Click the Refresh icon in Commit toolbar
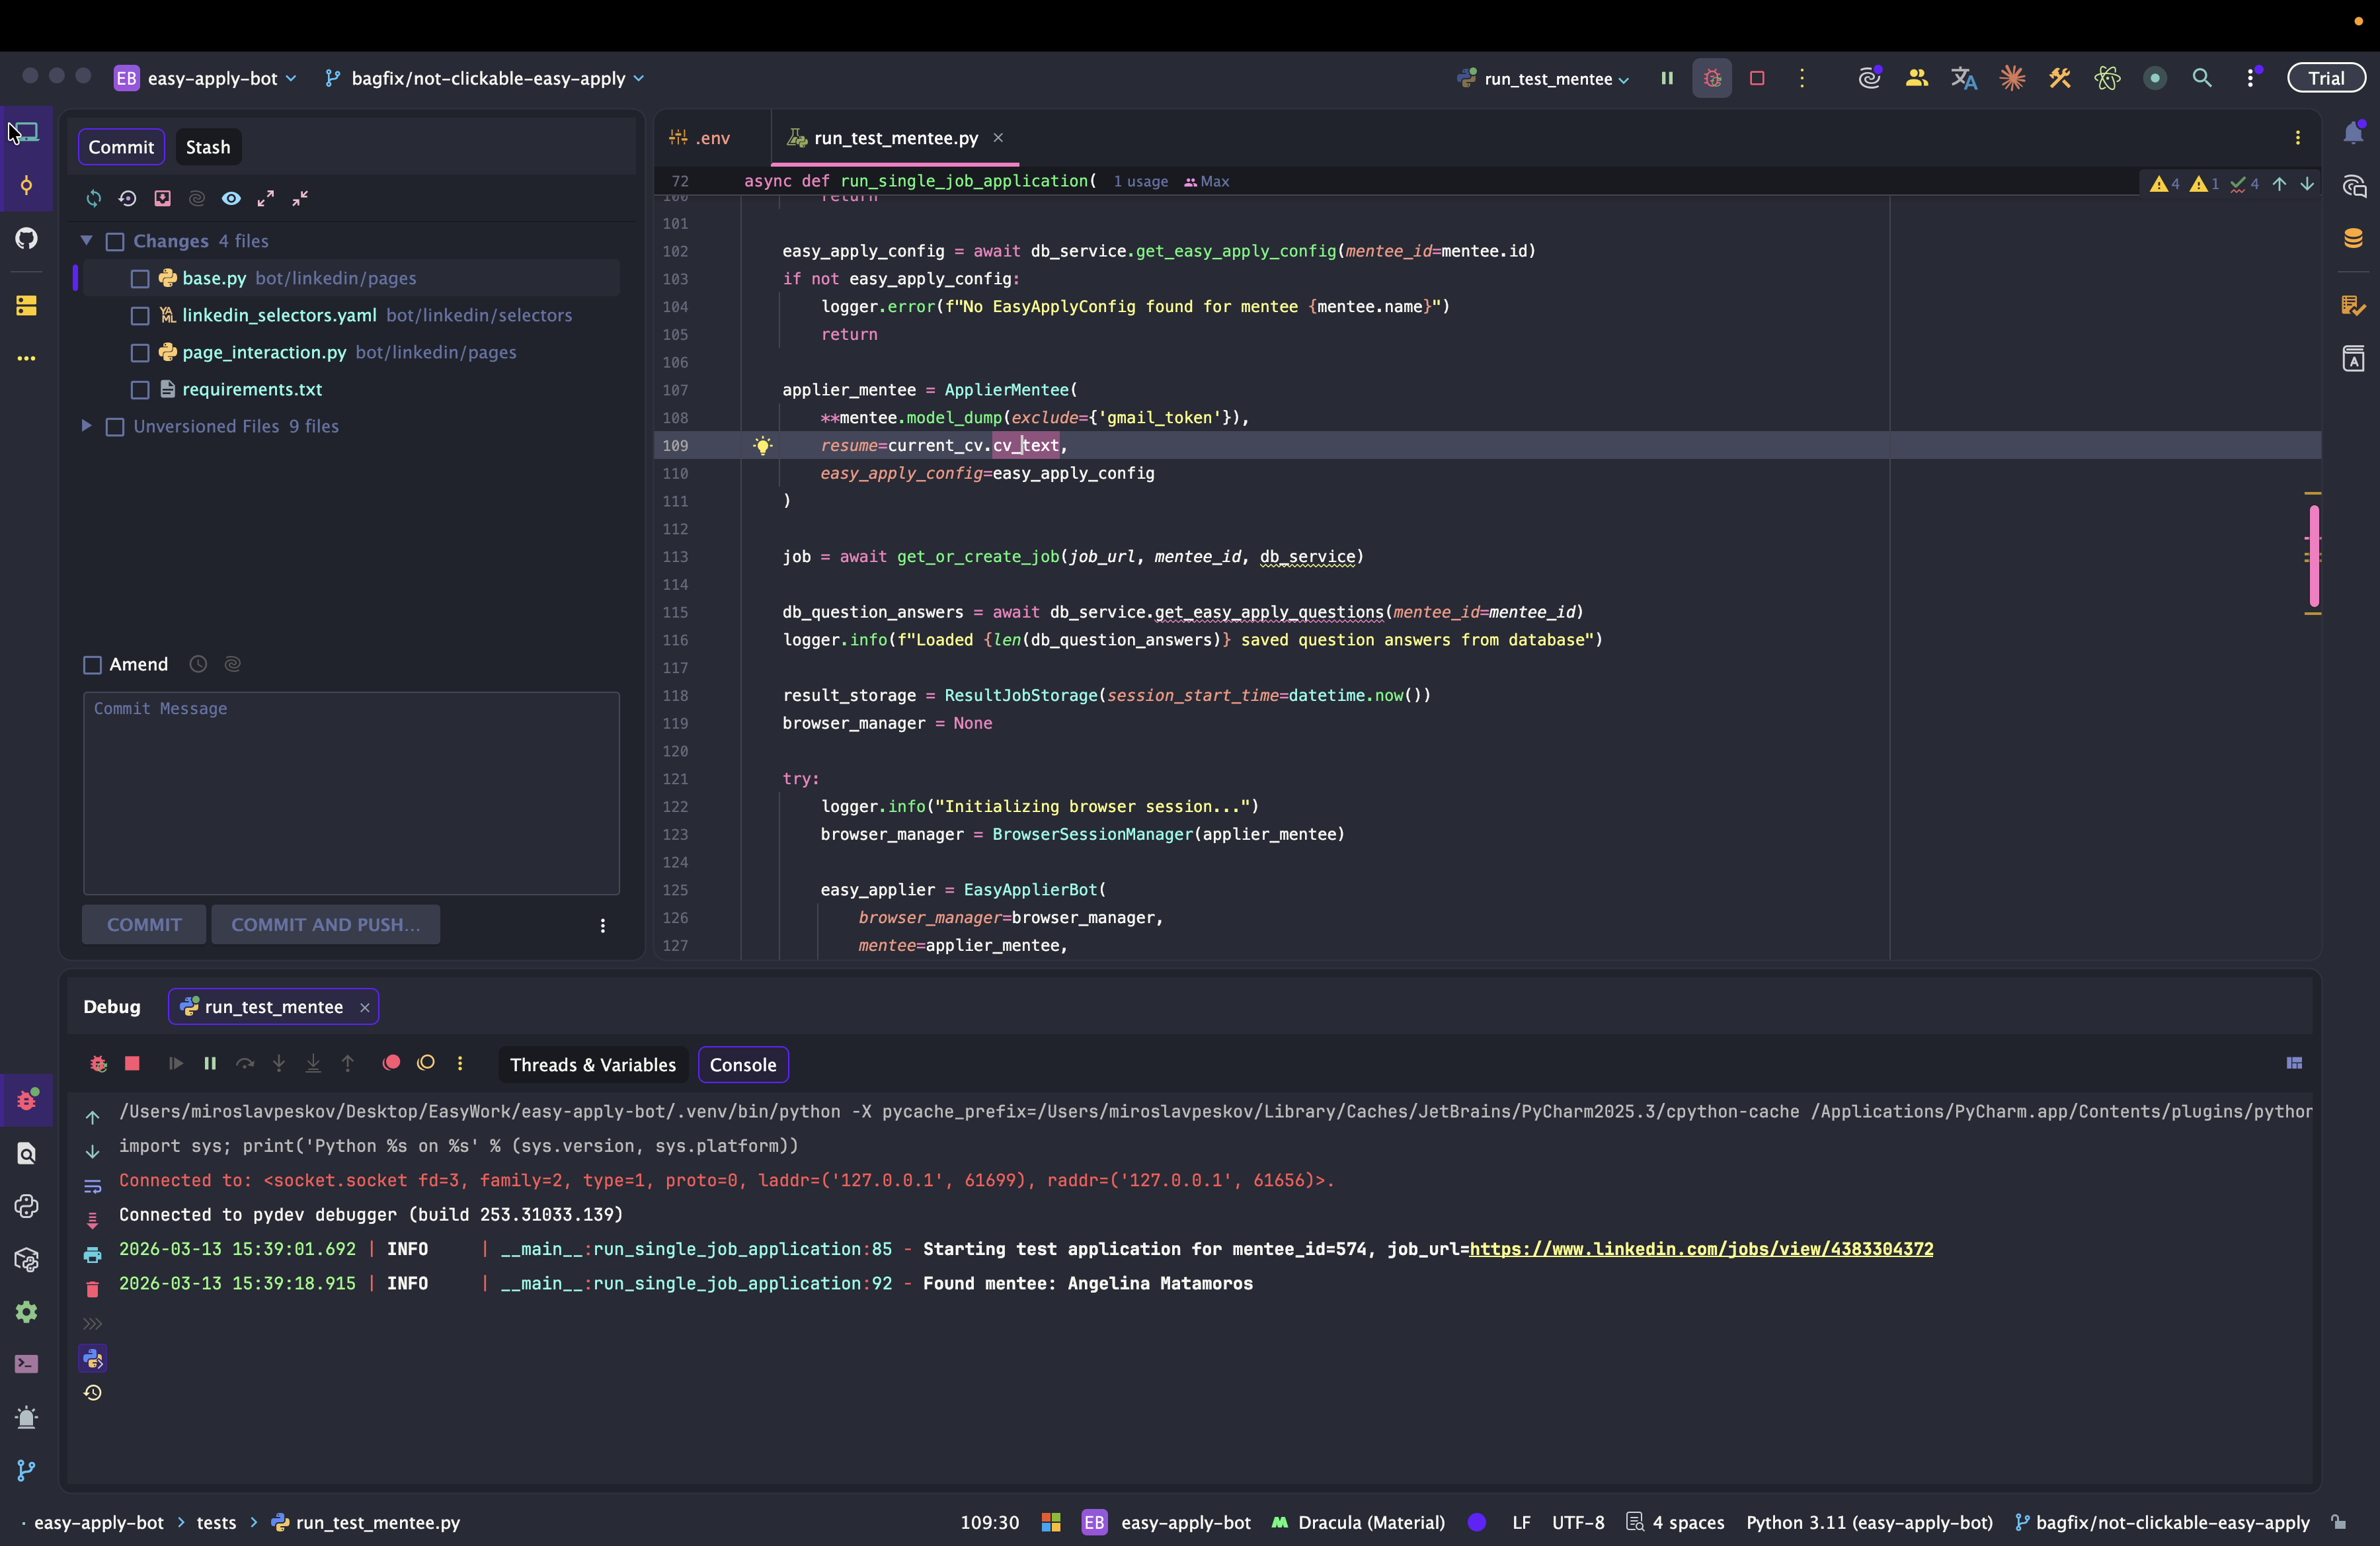The width and height of the screenshot is (2380, 1546). 93,198
